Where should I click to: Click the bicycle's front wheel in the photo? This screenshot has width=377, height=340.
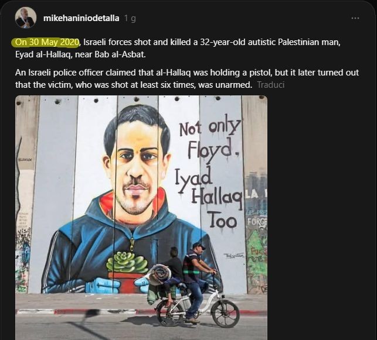225,313
